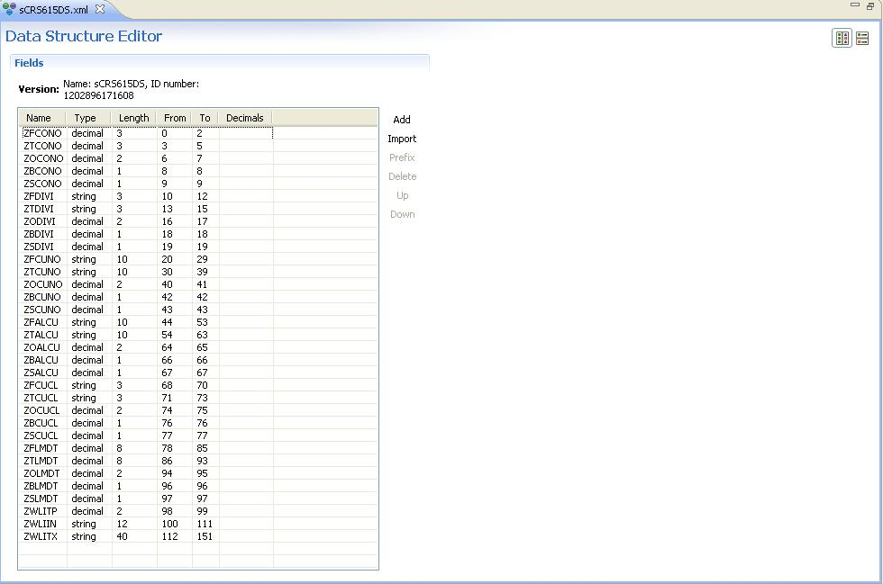883x584 pixels.
Task: Select the ZSCONO field name
Action: tap(42, 184)
